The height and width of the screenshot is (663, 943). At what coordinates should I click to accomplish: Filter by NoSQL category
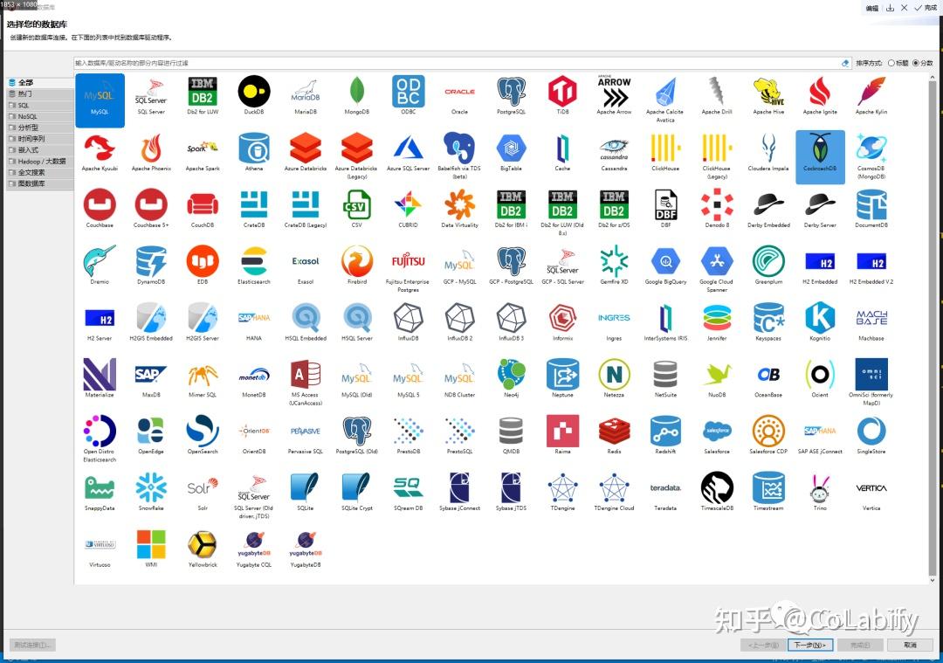(39, 117)
